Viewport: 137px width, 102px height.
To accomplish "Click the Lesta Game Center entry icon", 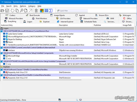I will coord(7,34).
